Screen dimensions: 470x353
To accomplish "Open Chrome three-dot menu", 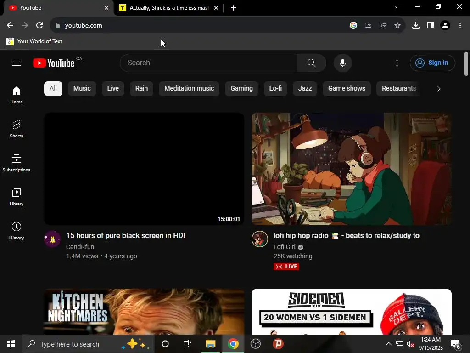I will (x=460, y=26).
